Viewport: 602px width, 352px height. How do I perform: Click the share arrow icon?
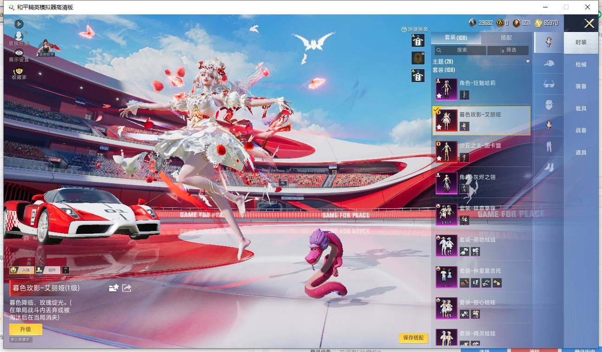click(127, 288)
